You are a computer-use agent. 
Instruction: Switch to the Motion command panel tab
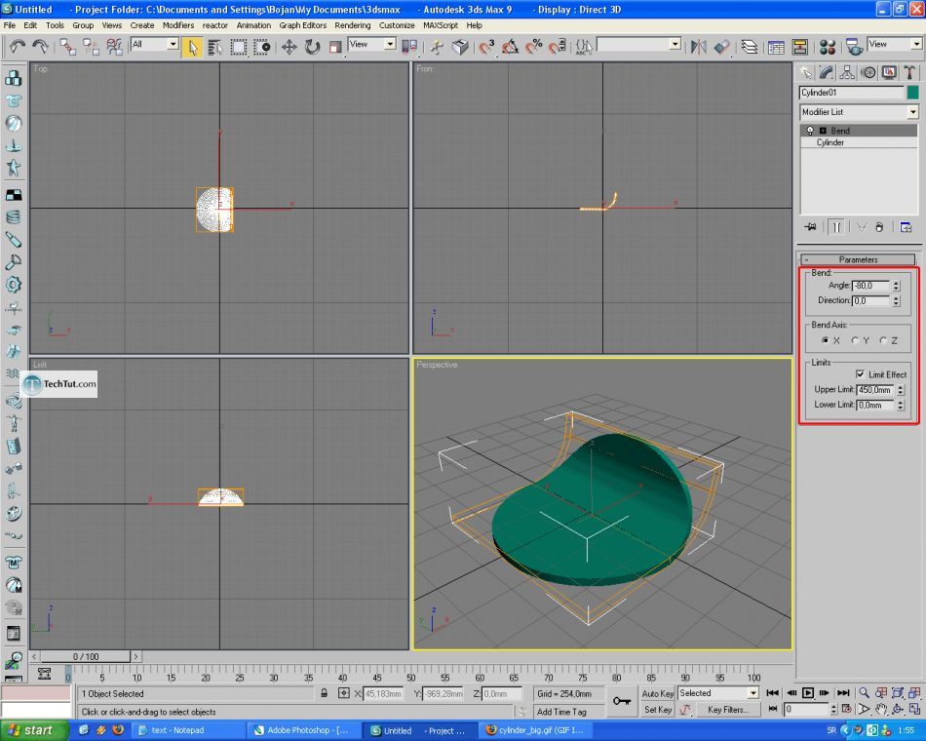tap(868, 73)
